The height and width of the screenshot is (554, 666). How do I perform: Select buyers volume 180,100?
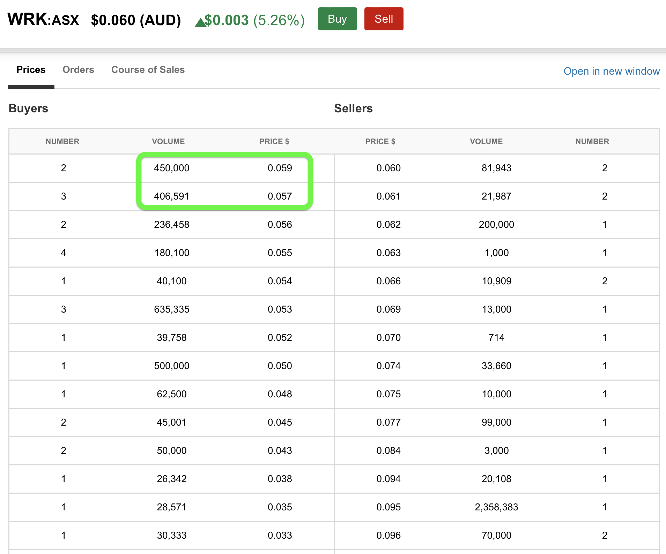(x=172, y=253)
